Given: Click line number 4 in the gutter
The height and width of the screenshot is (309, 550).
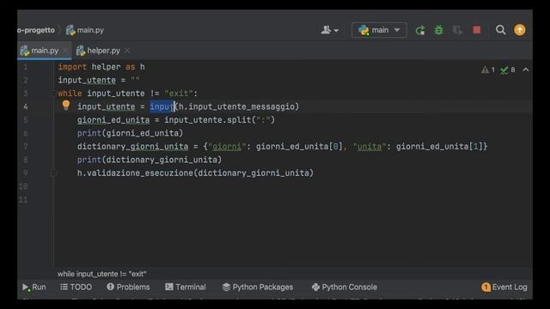Looking at the screenshot, I should 25,106.
